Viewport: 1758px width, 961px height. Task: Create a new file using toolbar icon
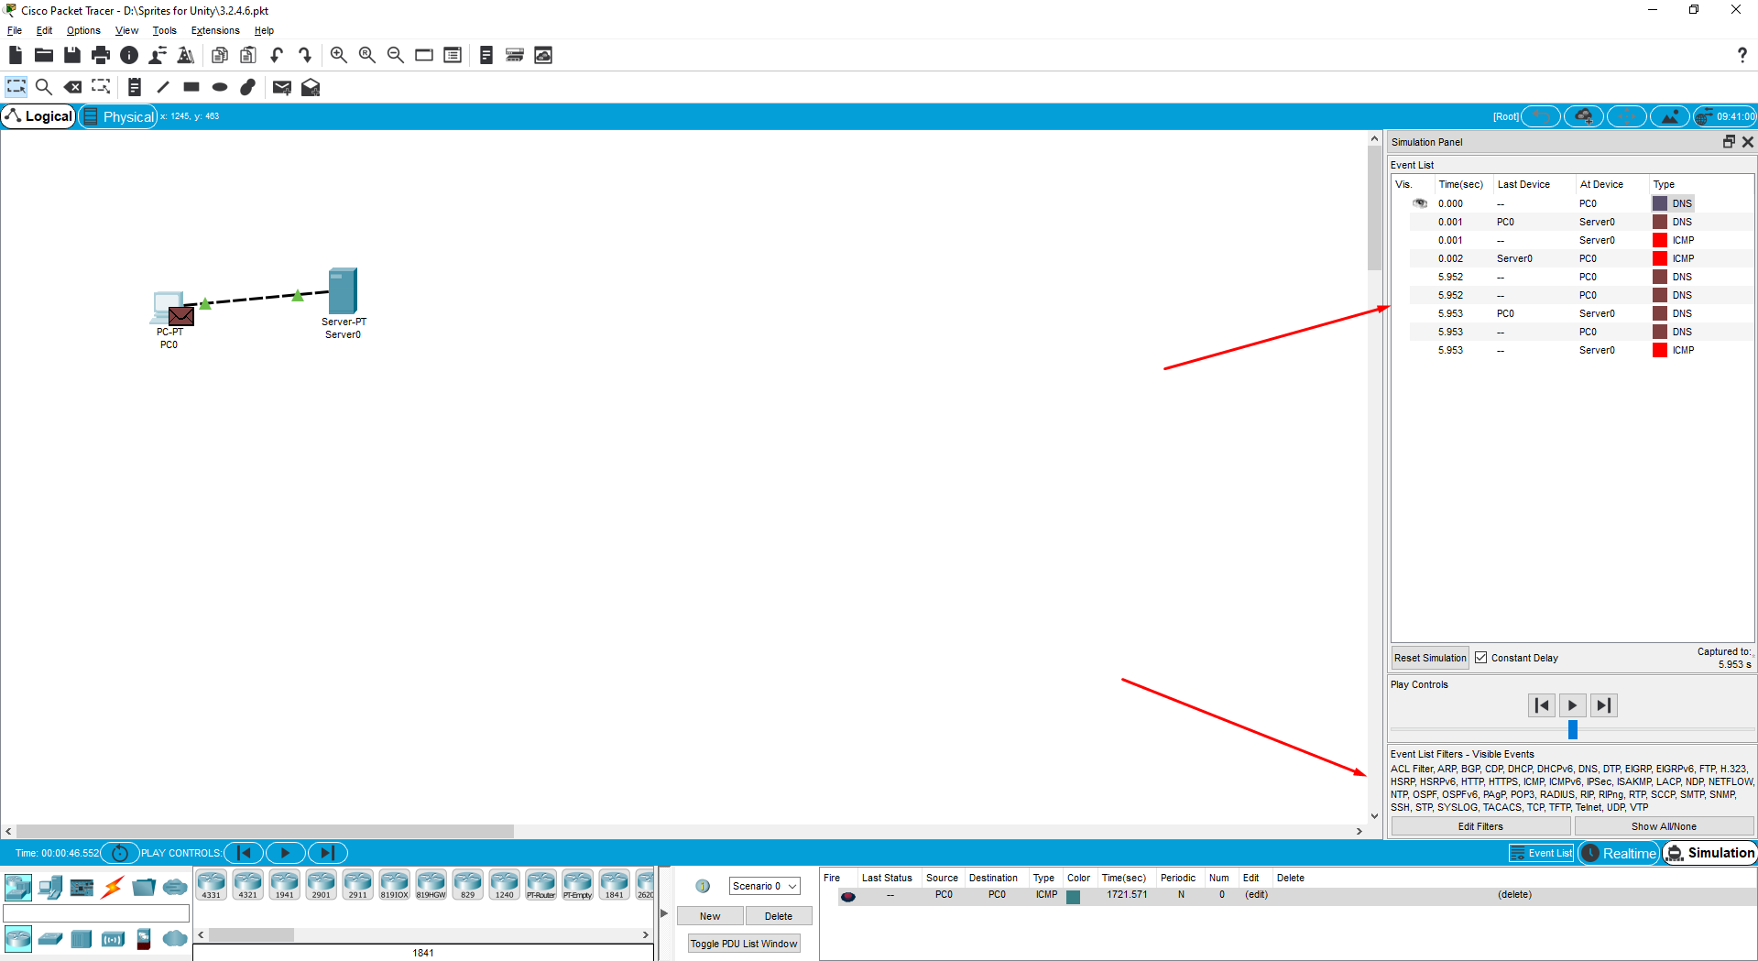click(x=16, y=55)
